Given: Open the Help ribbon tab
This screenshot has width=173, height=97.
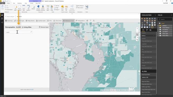Looking at the screenshot, I should pos(26,3).
